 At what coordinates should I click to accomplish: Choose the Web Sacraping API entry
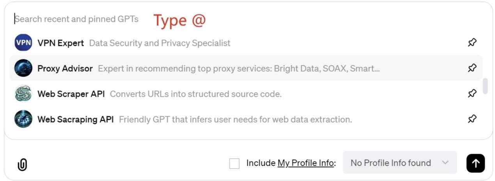(x=75, y=119)
